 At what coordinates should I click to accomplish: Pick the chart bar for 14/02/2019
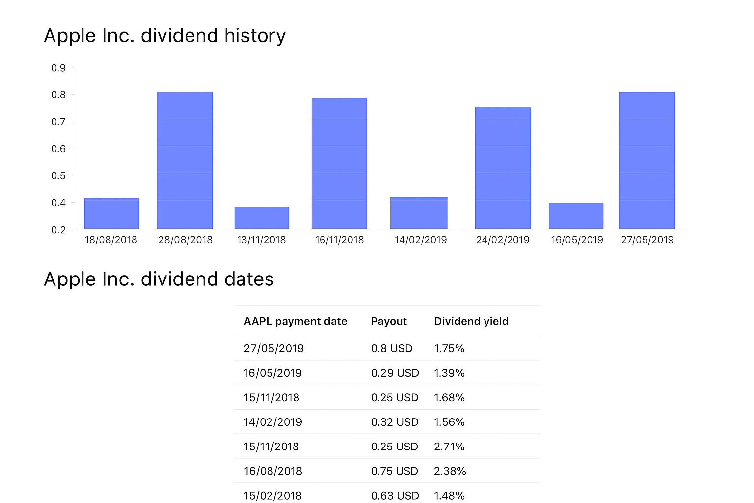(x=419, y=213)
